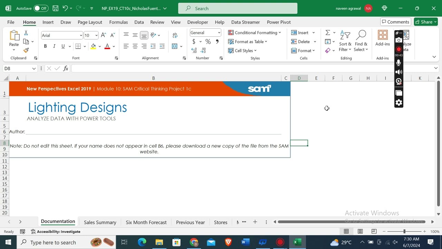Apply Percent Style format
442x249 pixels.
tap(208, 41)
